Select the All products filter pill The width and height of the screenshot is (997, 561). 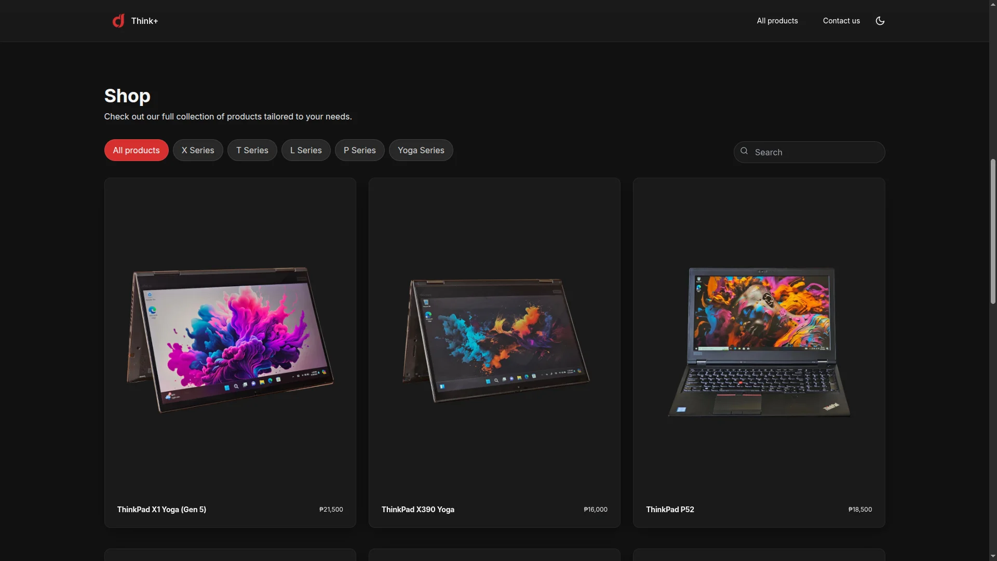pos(137,150)
